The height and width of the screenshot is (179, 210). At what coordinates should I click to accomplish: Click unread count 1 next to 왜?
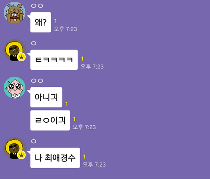coord(56,21)
